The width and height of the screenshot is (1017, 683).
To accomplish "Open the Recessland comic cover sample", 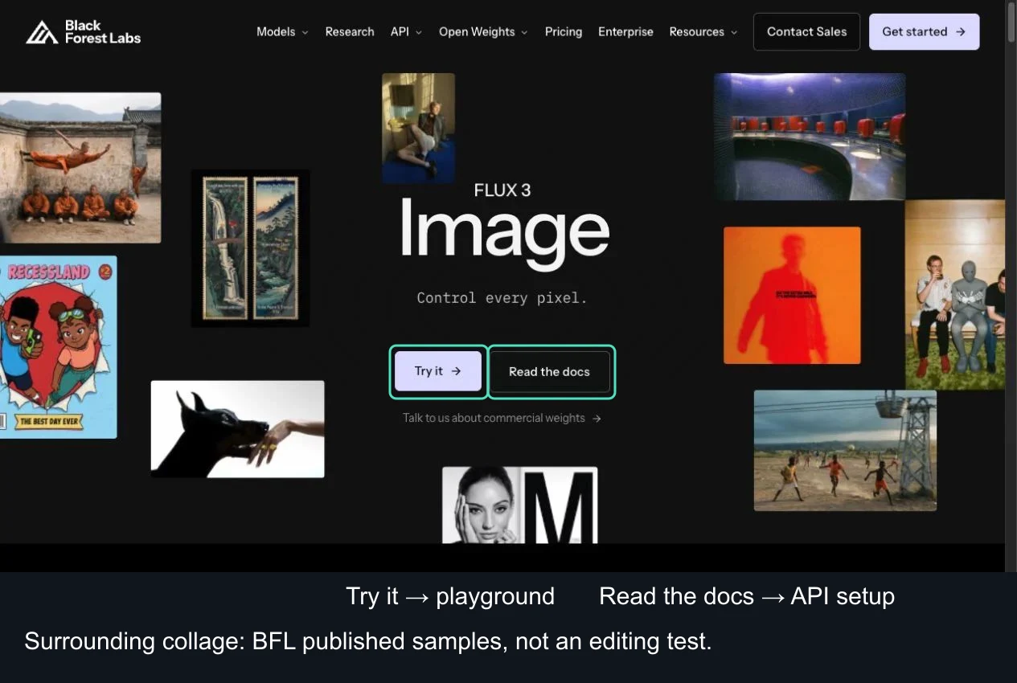I will [58, 347].
